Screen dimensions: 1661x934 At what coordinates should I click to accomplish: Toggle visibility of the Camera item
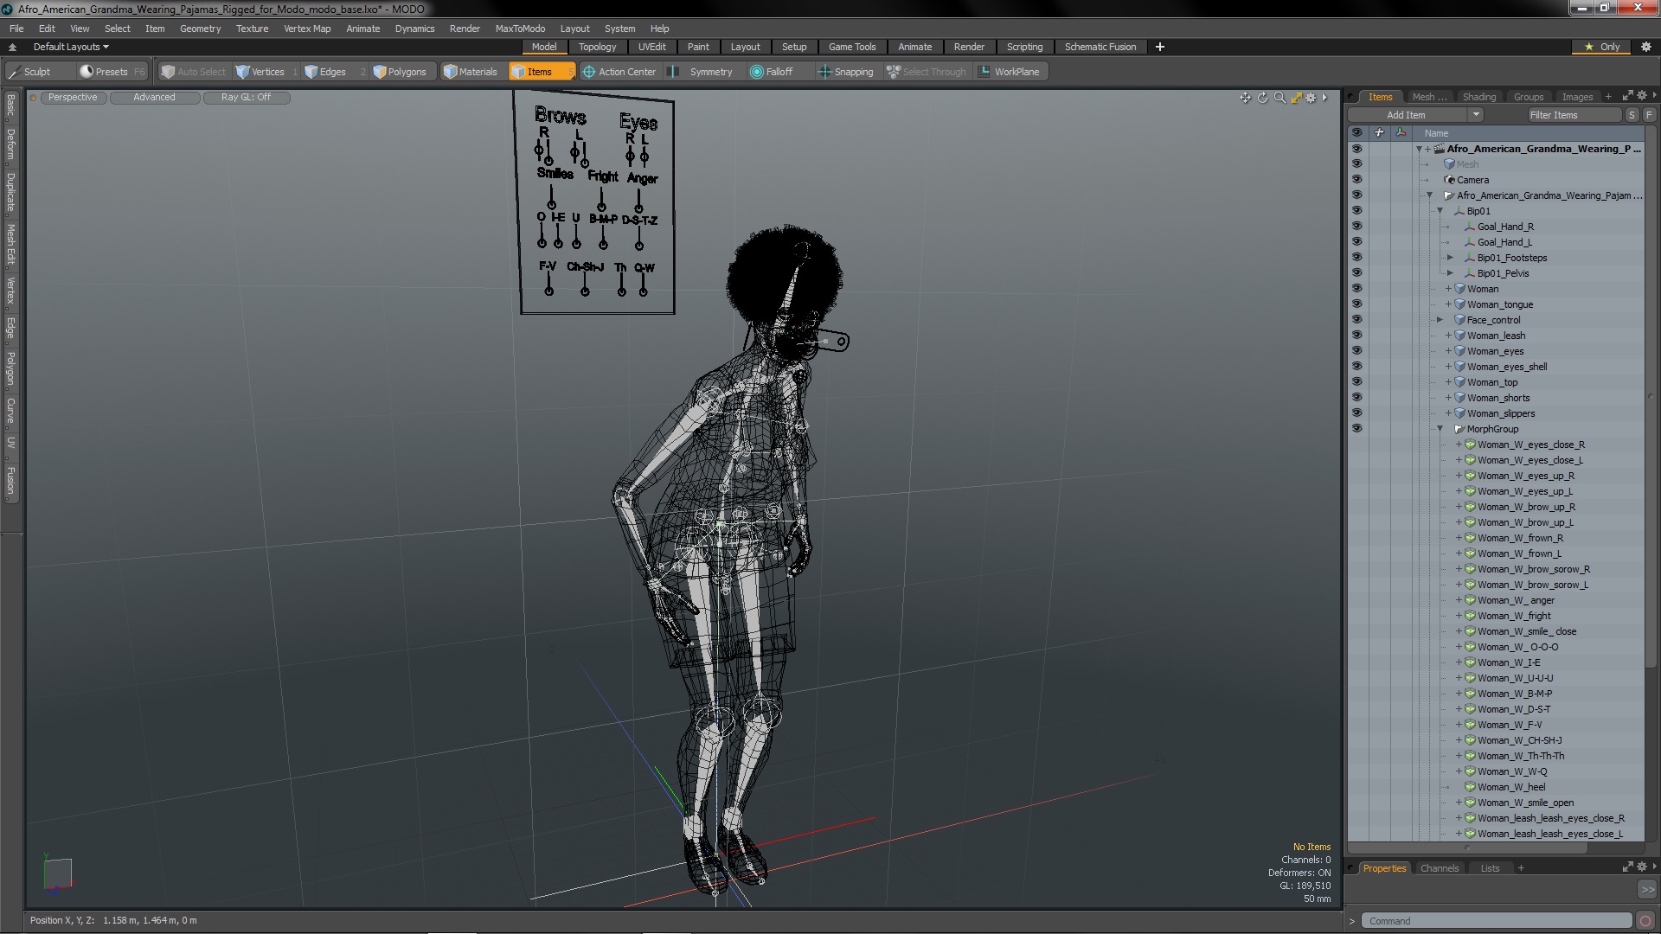coord(1356,180)
